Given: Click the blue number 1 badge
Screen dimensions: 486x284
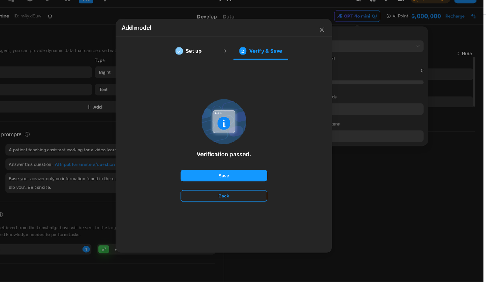Looking at the screenshot, I should coord(86,249).
